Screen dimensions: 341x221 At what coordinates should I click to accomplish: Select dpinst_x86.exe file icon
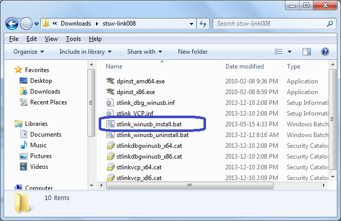110,92
